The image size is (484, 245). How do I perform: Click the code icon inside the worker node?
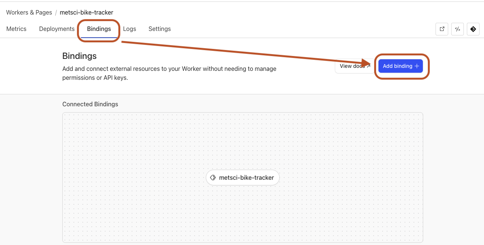click(x=213, y=178)
